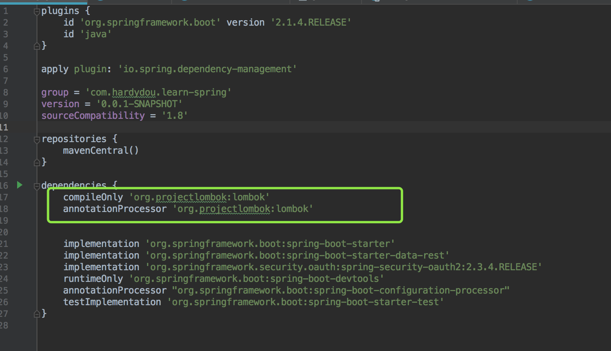Click the runtimeOnly keyword on devtools line

(x=93, y=279)
